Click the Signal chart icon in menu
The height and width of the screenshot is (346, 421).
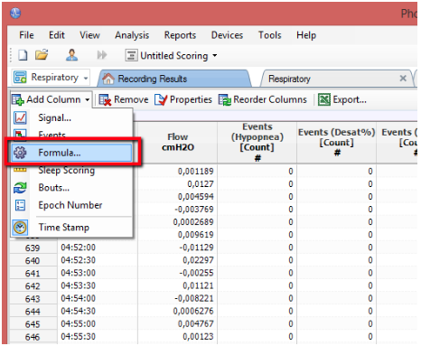click(x=20, y=117)
